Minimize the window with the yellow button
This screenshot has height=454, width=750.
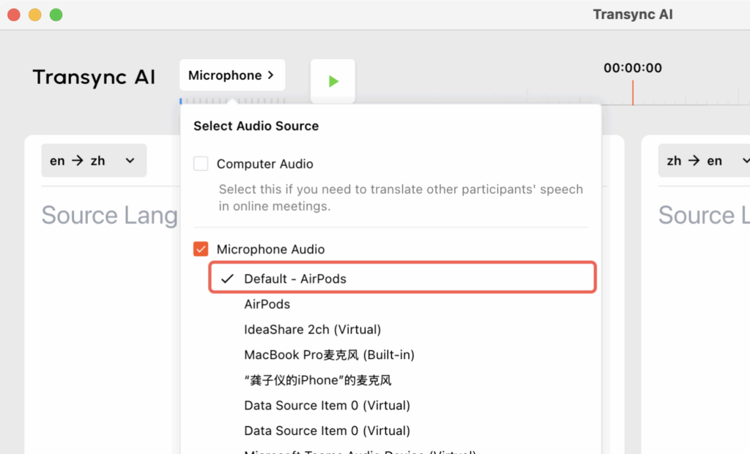point(34,15)
